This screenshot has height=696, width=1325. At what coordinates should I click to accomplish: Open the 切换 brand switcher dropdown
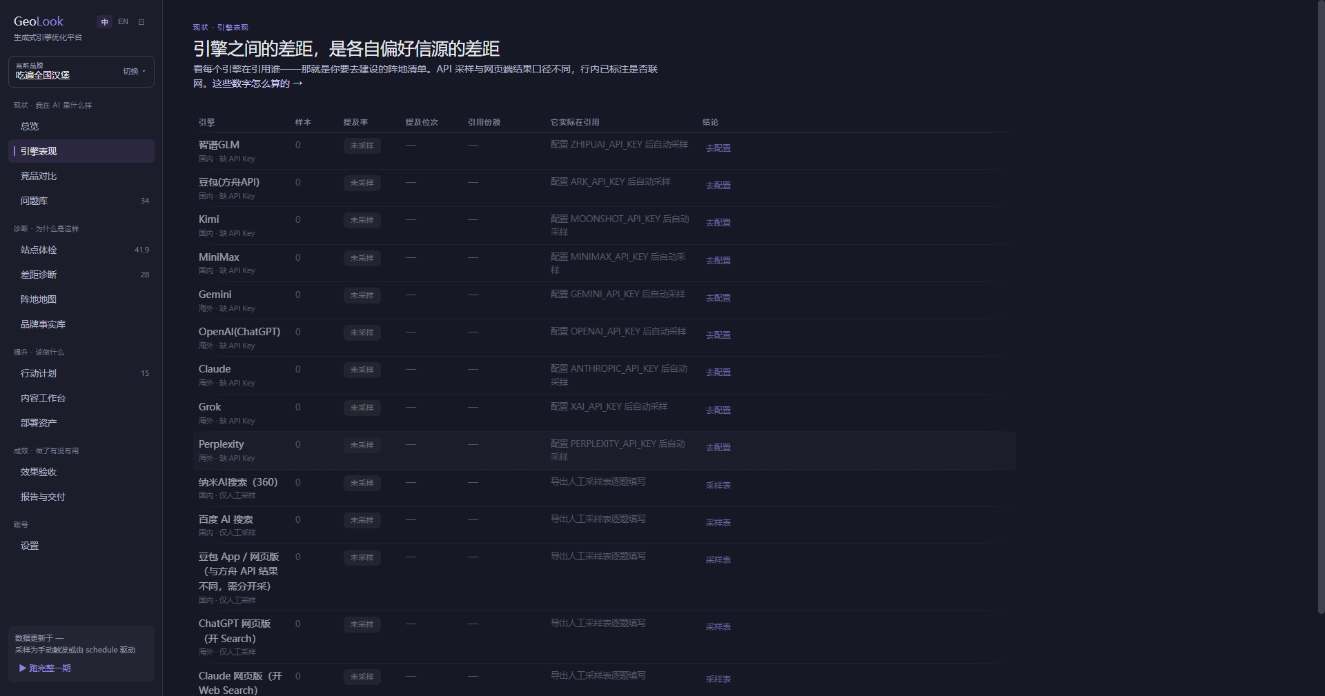click(x=134, y=71)
